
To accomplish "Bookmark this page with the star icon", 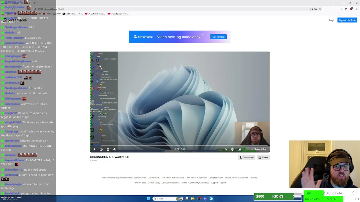I will coord(319,9).
